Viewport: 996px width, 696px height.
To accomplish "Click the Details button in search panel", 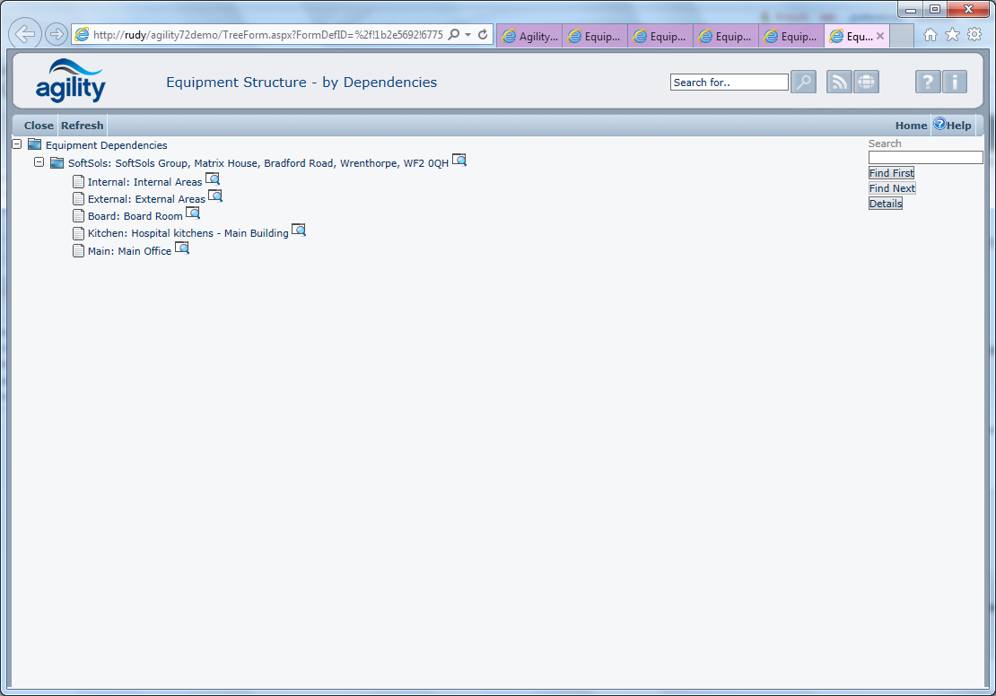I will pos(885,204).
